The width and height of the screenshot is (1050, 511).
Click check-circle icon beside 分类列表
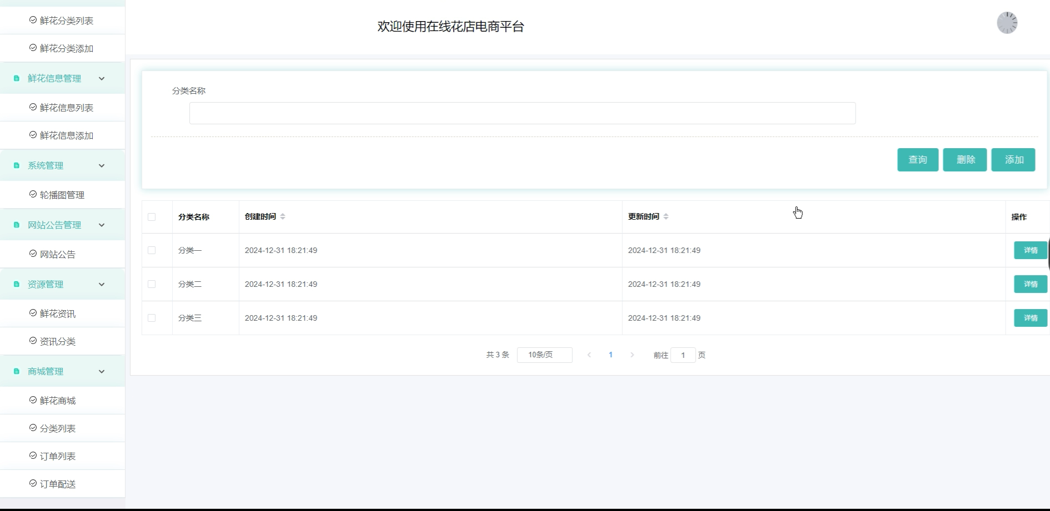coord(33,428)
